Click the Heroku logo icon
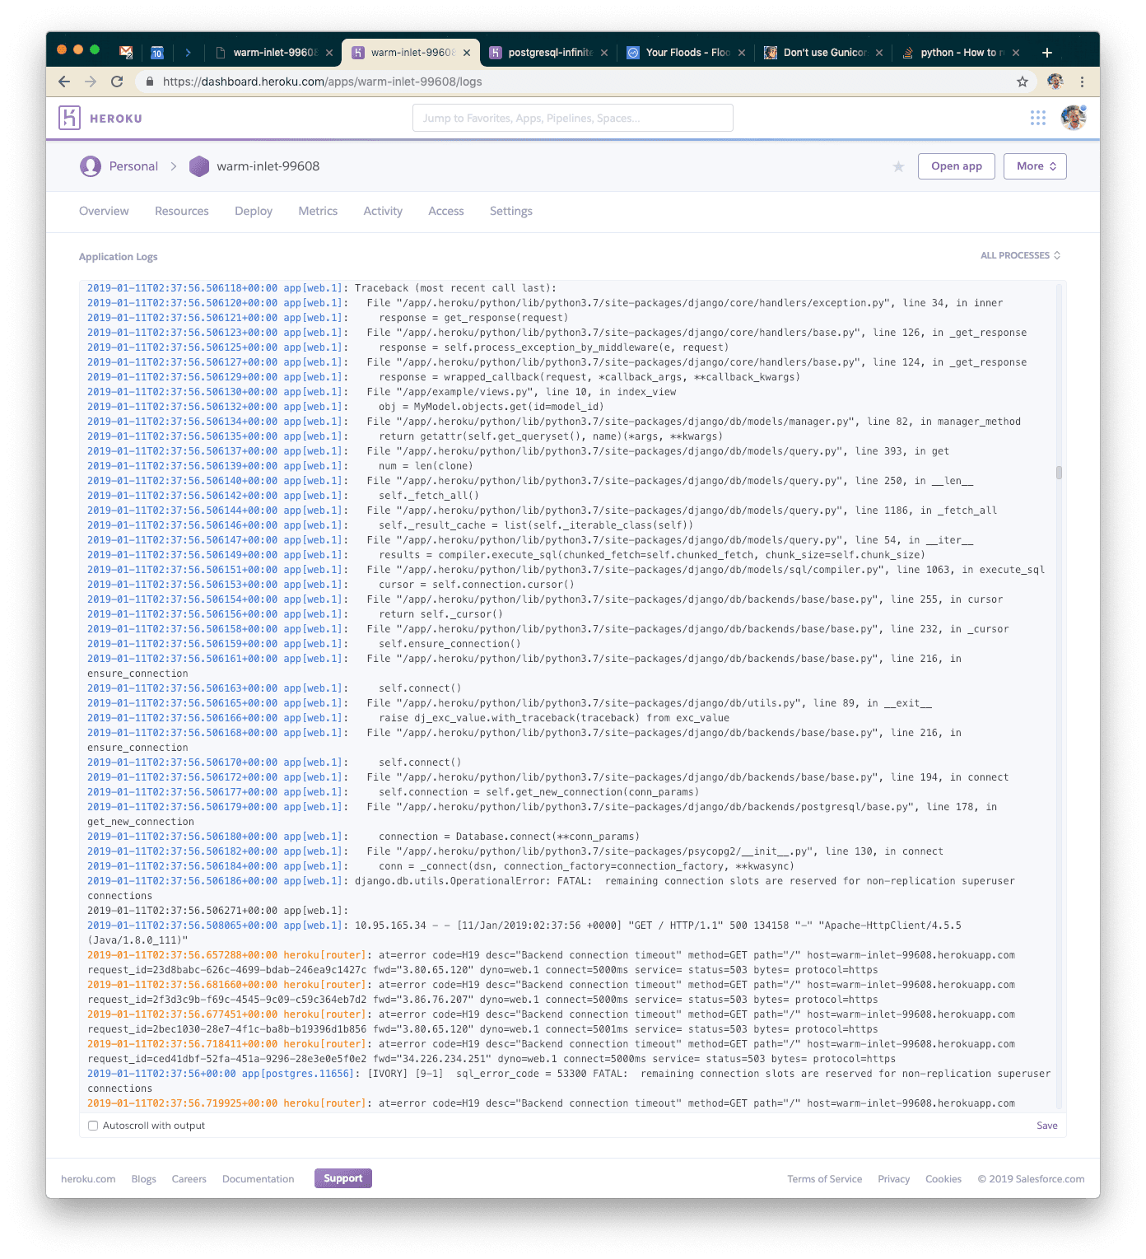Viewport: 1146px width, 1259px height. [70, 118]
